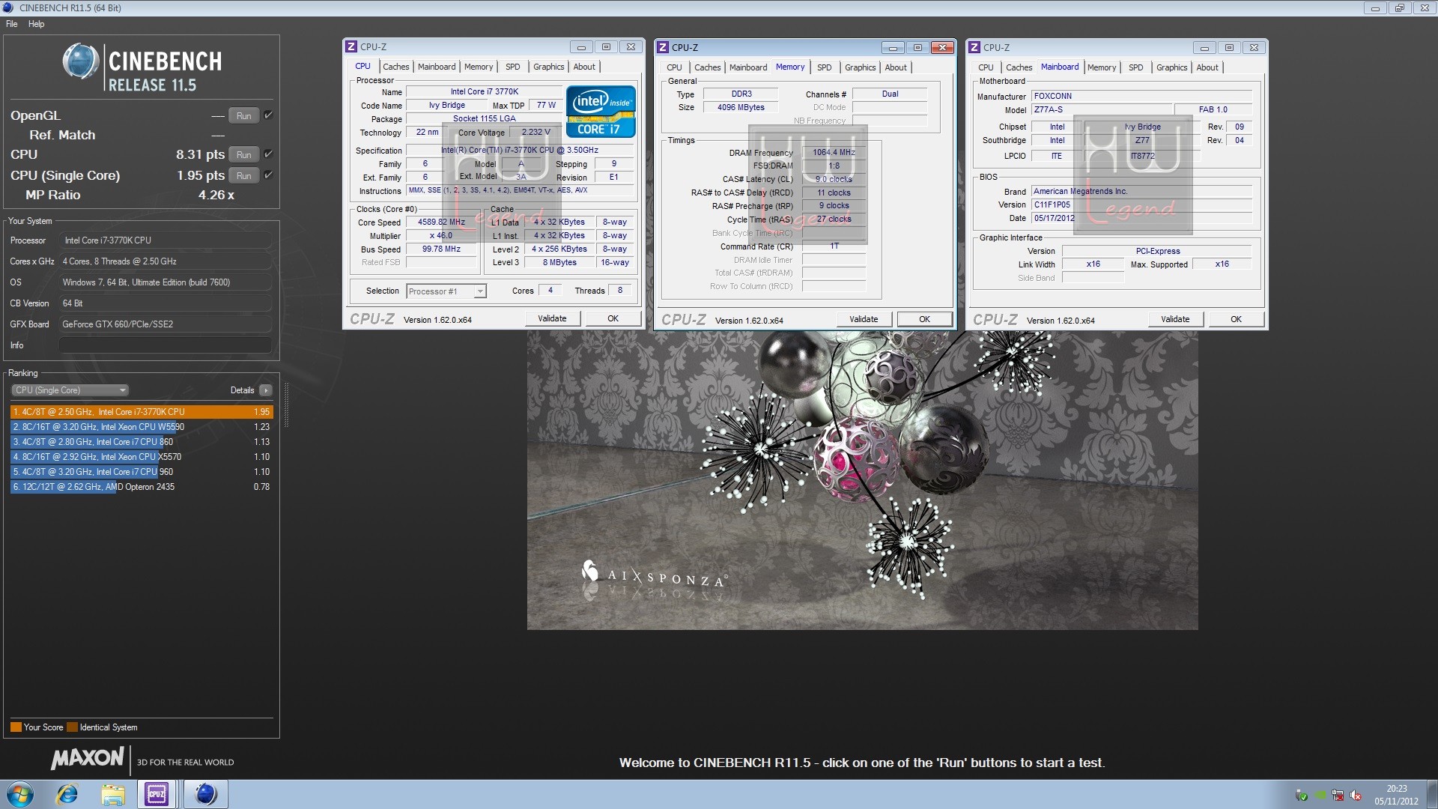Click OK in the Mainboard CPU-Z window
This screenshot has width=1438, height=809.
[x=1236, y=319]
